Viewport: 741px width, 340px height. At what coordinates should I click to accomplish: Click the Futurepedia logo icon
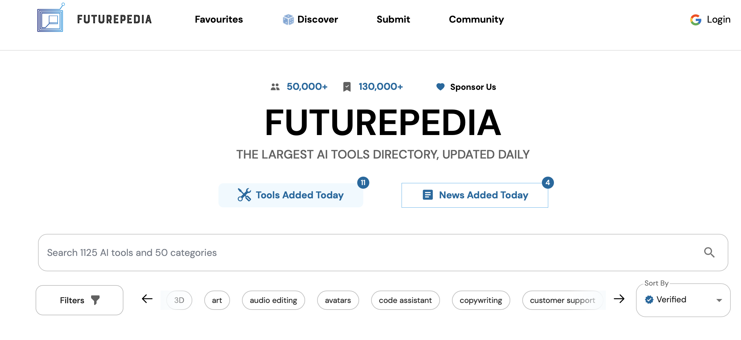(51, 18)
